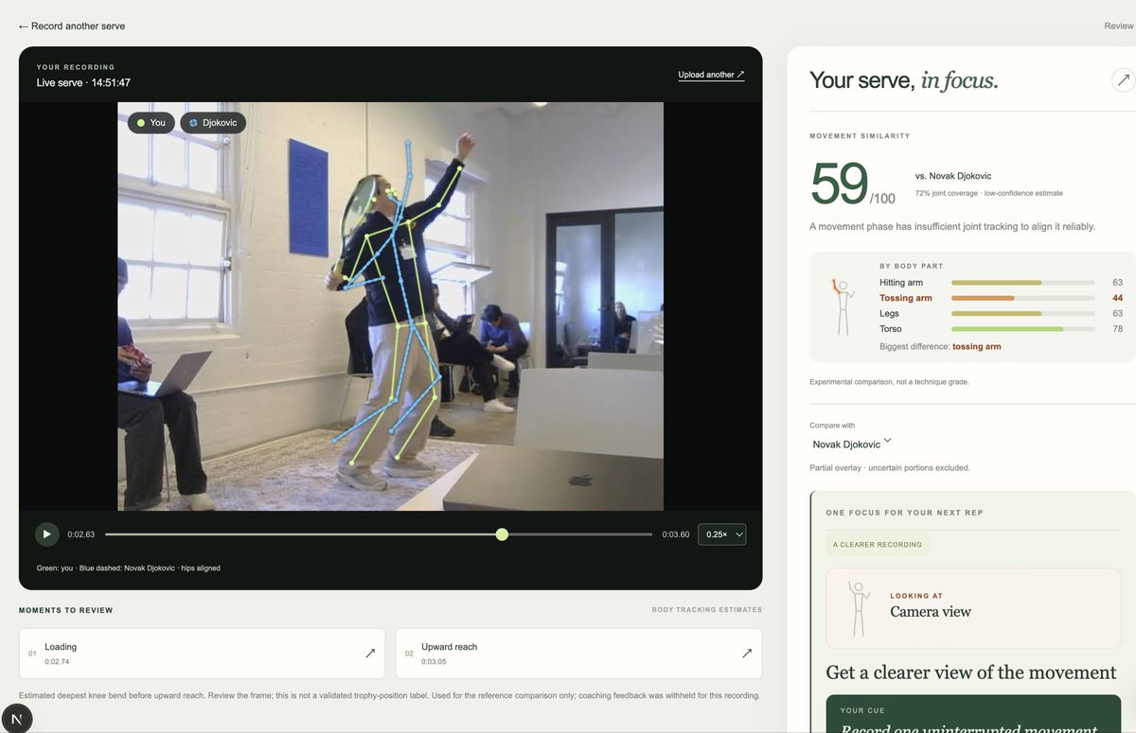Click the Upload another link
This screenshot has width=1136, height=733.
tap(711, 75)
